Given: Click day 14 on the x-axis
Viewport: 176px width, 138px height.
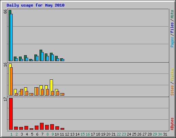Looking at the screenshot, I should point(77,134).
